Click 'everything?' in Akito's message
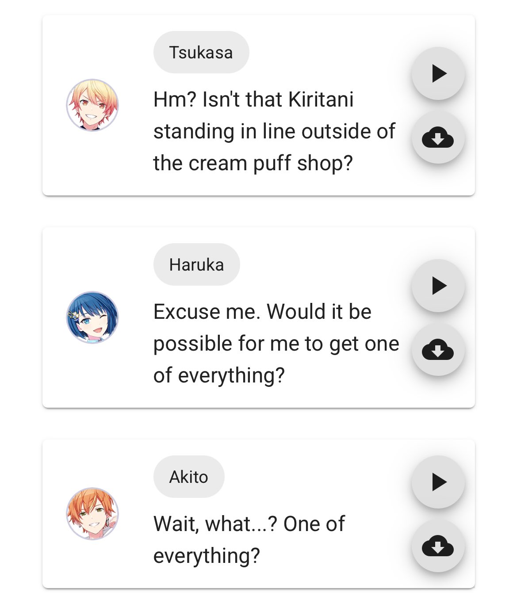The height and width of the screenshot is (604, 517). pos(207,556)
